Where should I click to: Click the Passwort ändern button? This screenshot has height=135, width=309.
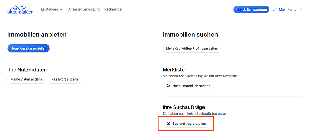pos(65,79)
